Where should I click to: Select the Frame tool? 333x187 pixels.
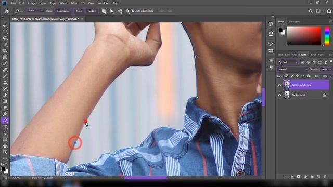pos(5,57)
